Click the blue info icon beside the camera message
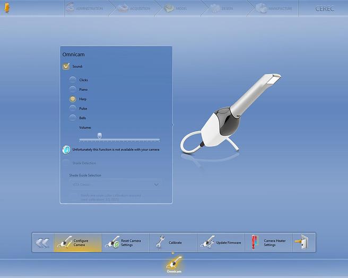The height and width of the screenshot is (278, 348). pos(66,150)
